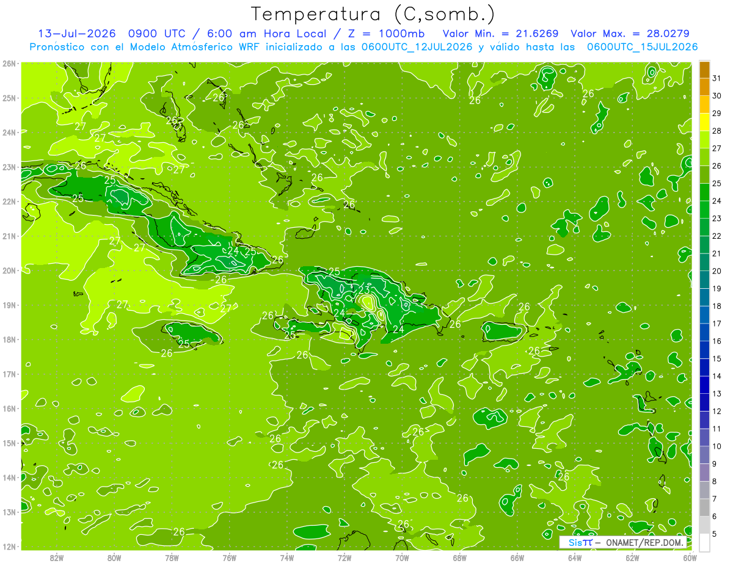Viewport: 733px width, 566px height.
Task: Click the "68W" longitude axis label
Action: tap(460, 557)
